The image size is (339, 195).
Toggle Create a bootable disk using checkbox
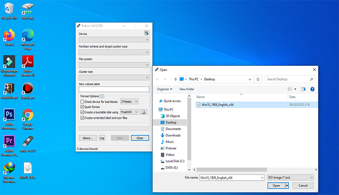click(82, 112)
